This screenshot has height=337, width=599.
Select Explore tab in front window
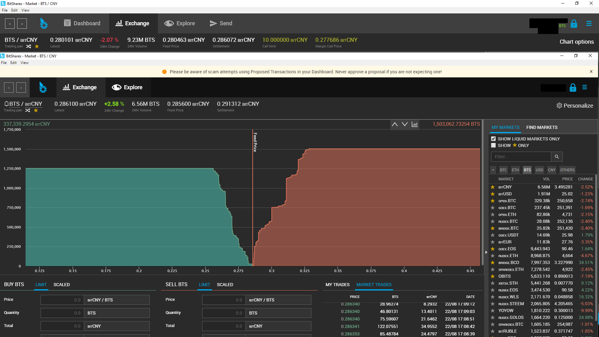click(x=127, y=87)
